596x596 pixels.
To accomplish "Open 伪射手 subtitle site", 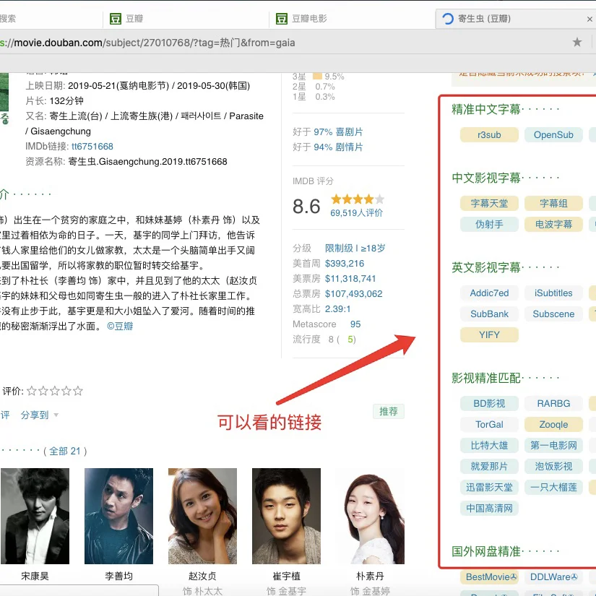I will coord(489,224).
